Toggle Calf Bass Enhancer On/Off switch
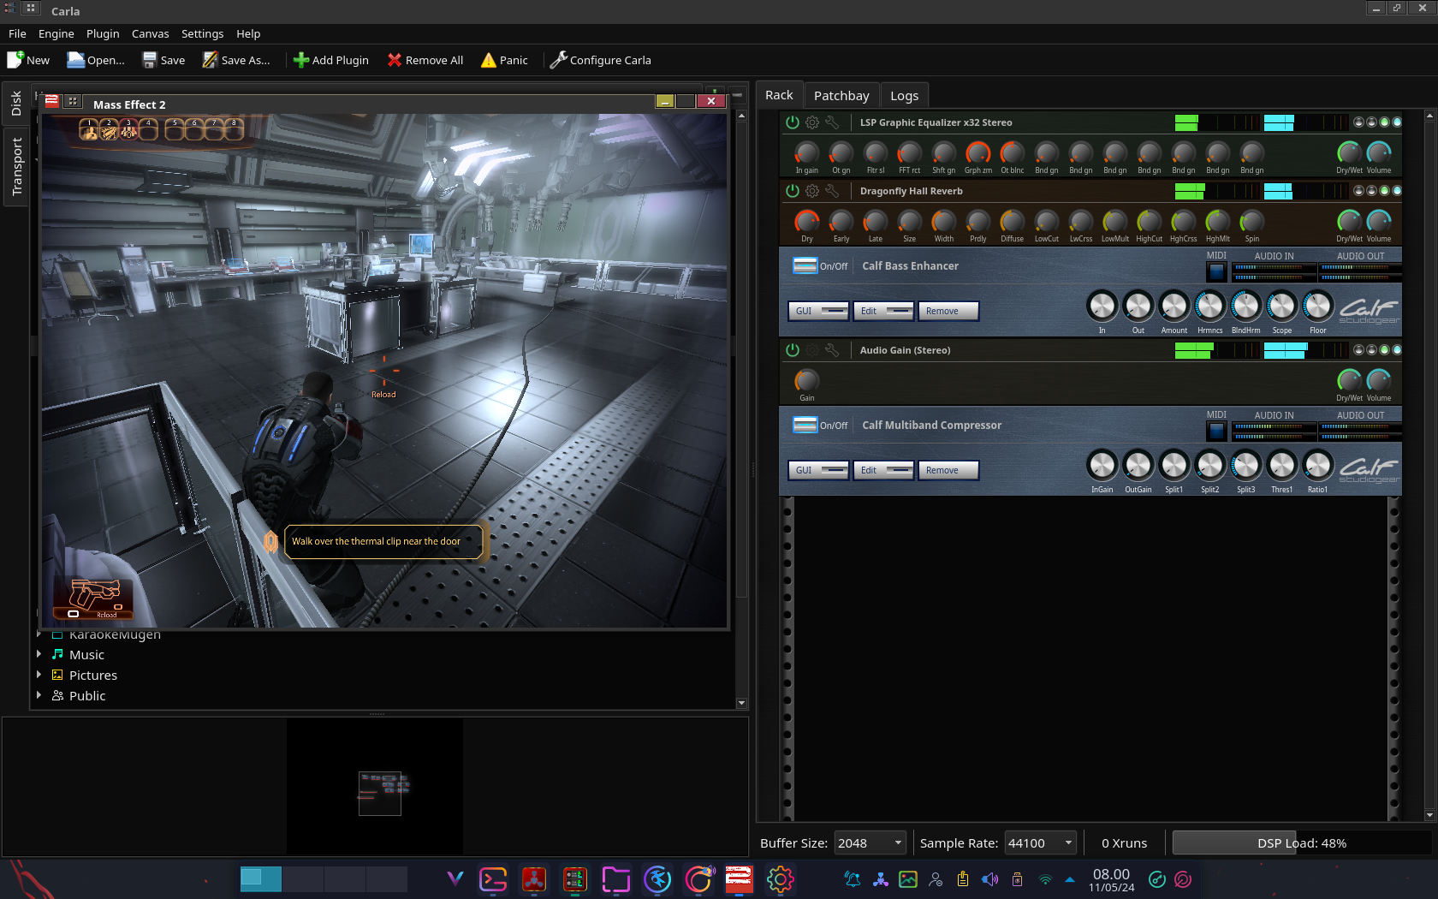1438x899 pixels. pyautogui.click(x=805, y=265)
